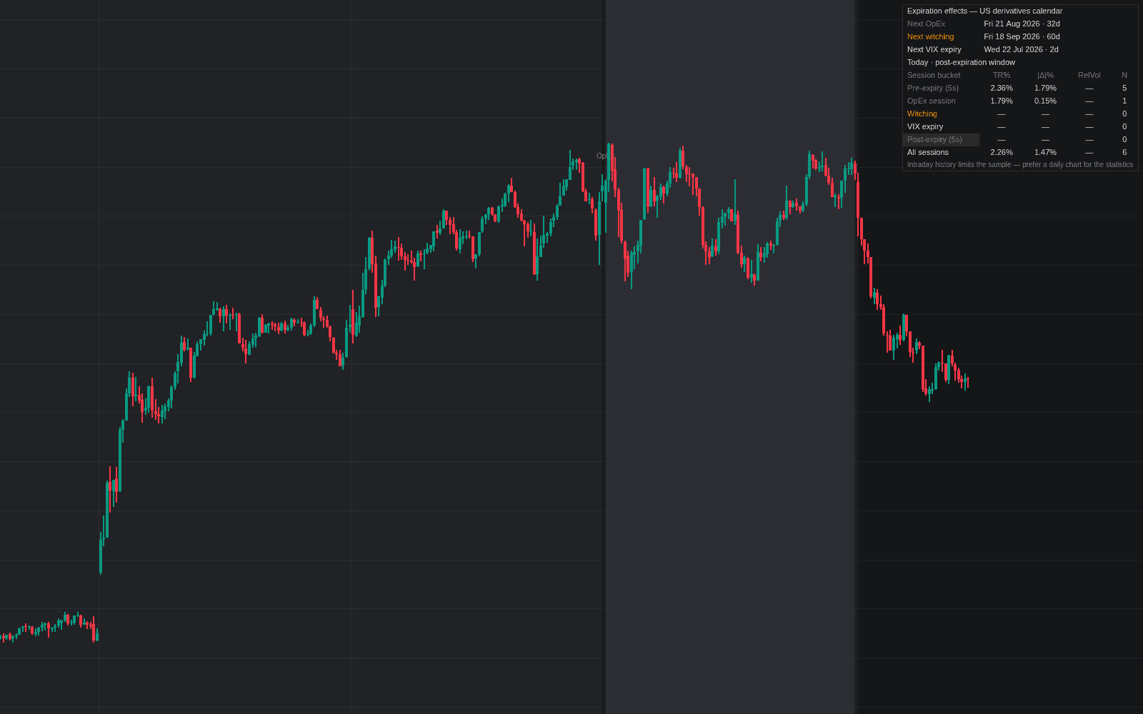Click the 'Fri 21 Aug 2026 · 32d' date
Screen dimensions: 1143x714
coord(1022,24)
